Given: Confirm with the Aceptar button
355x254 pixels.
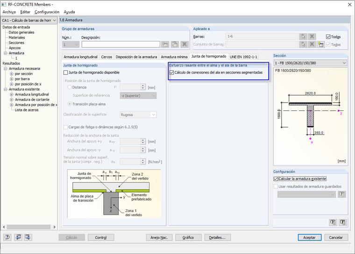Looking at the screenshot, I should (x=309, y=238).
